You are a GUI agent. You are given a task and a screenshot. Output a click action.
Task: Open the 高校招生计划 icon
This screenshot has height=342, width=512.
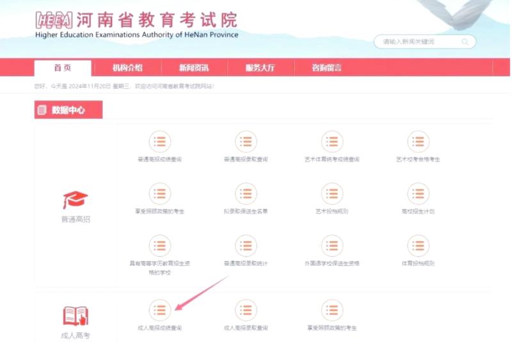click(x=419, y=194)
